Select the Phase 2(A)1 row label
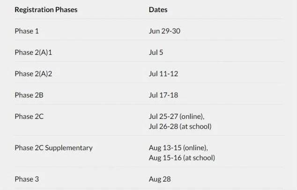Viewport: 297px width, 190px height. tap(33, 52)
